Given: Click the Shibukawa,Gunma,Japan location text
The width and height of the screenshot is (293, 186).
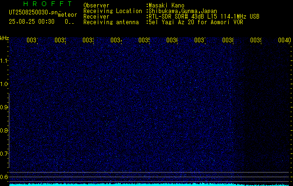Looking at the screenshot, I should point(183,11).
